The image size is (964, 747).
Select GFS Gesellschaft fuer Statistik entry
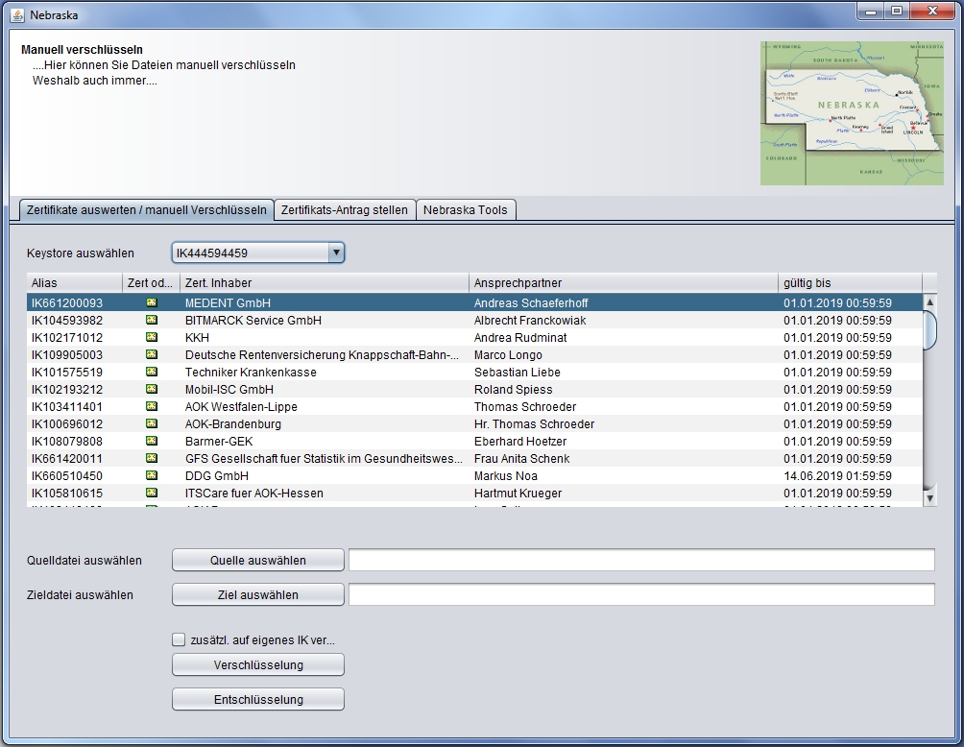324,458
